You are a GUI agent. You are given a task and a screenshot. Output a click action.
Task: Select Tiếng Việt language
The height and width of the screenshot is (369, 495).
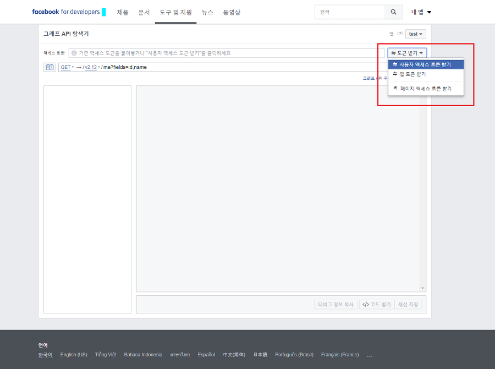[106, 355]
